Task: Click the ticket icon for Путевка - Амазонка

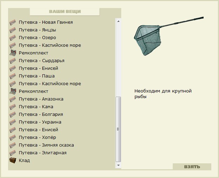Action: point(13,99)
